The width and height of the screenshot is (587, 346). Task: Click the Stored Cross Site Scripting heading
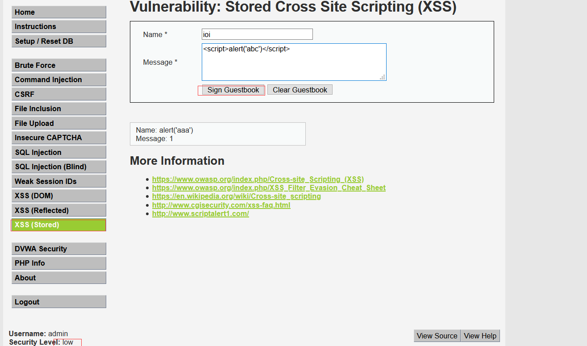[293, 7]
